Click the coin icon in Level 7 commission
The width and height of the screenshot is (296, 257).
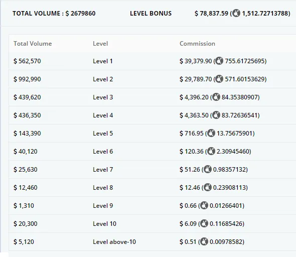coord(208,169)
